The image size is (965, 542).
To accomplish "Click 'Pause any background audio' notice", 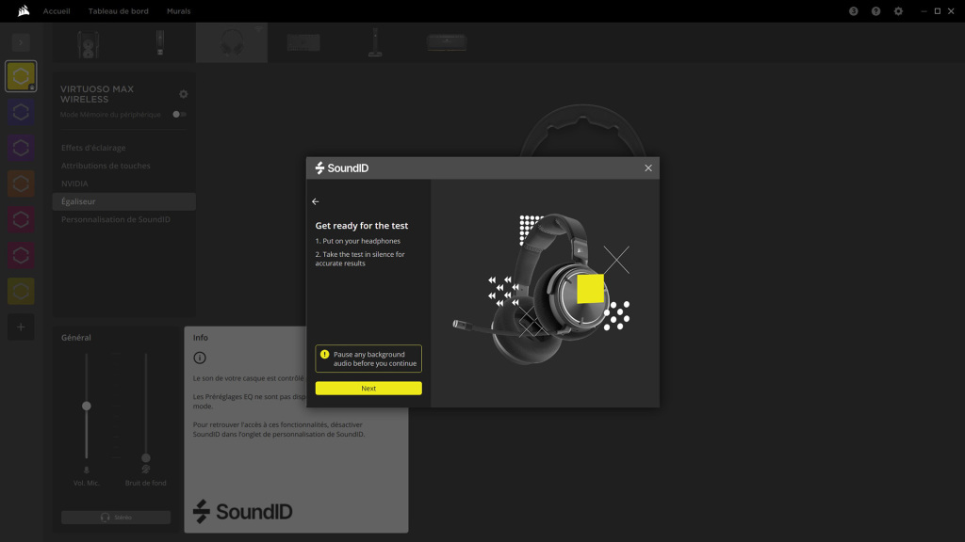I will pos(368,359).
